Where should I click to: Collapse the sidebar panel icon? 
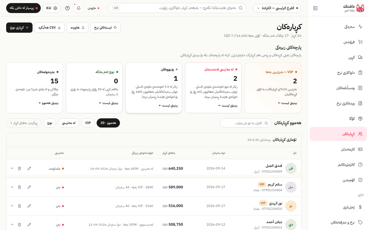315,8
